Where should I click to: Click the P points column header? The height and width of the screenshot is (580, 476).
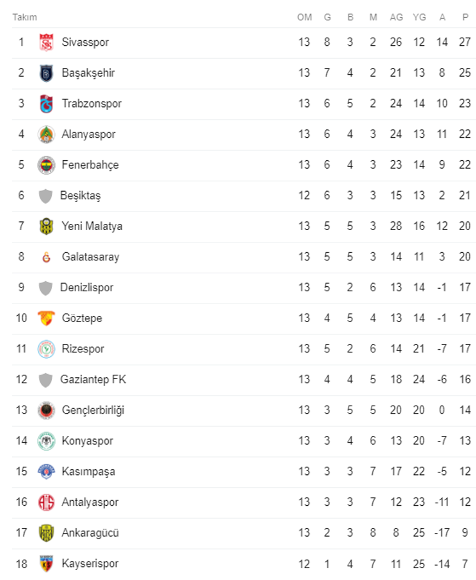point(465,17)
